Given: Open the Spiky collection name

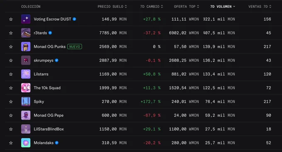Looking at the screenshot, I should click(x=39, y=101).
